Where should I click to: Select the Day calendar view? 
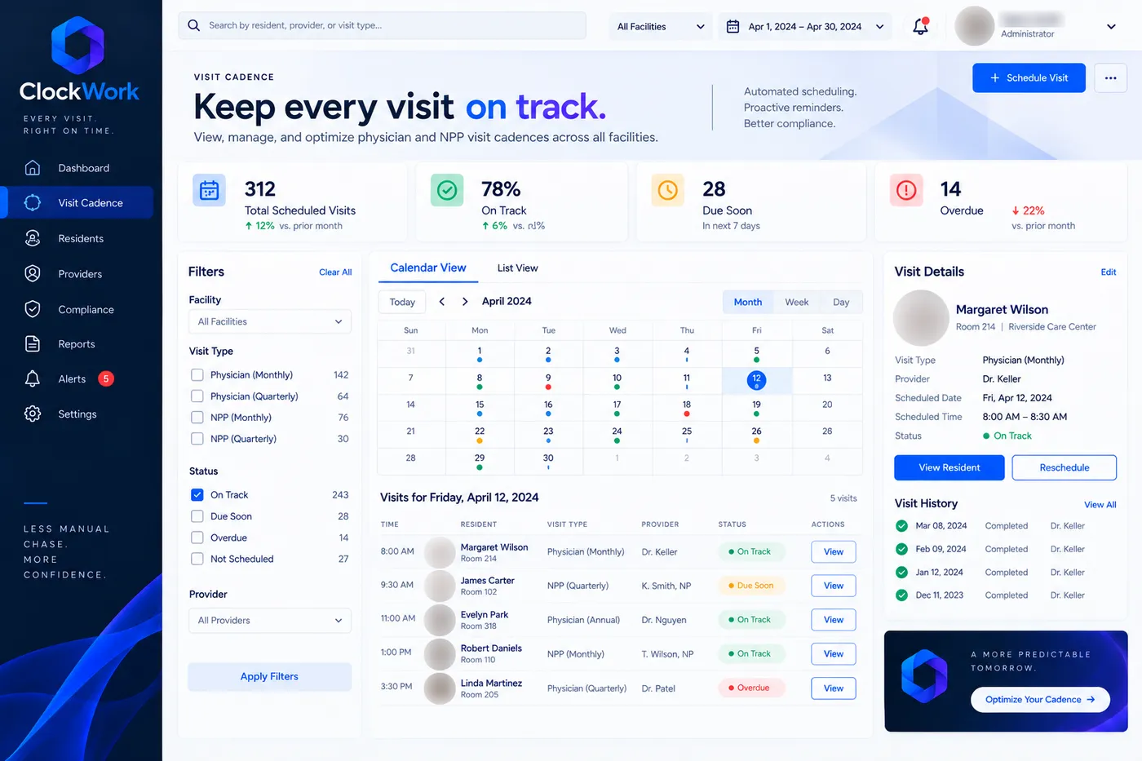841,302
